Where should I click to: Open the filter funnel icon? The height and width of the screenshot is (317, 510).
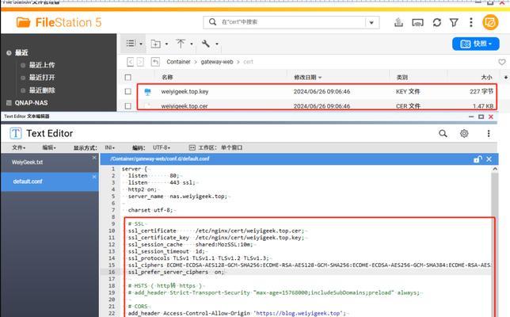pos(454,22)
